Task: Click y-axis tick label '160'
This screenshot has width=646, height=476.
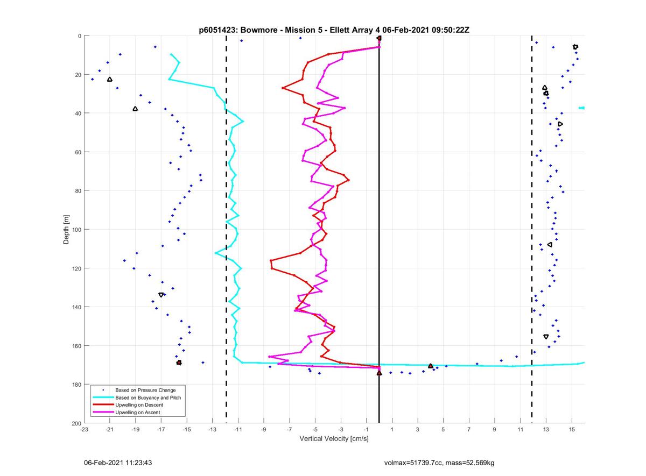Action: [x=76, y=346]
